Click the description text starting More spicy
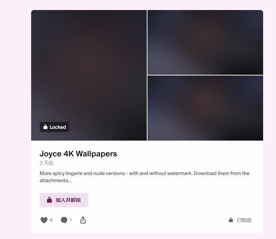 (145, 177)
